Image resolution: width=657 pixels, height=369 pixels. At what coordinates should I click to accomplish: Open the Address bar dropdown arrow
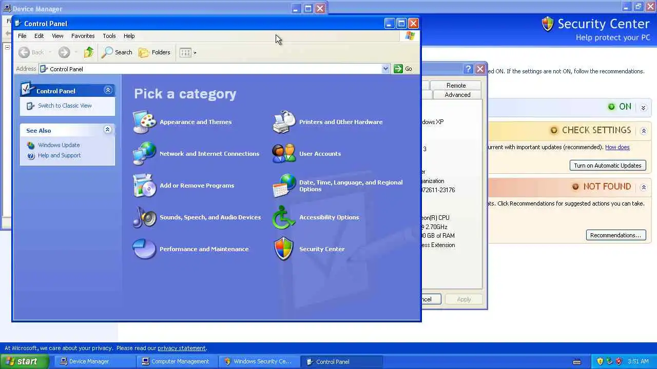(x=385, y=69)
